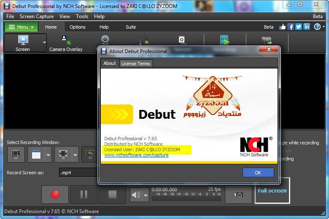Open the License Terms tab
Viewport: 329px width, 219px height.
(136, 64)
